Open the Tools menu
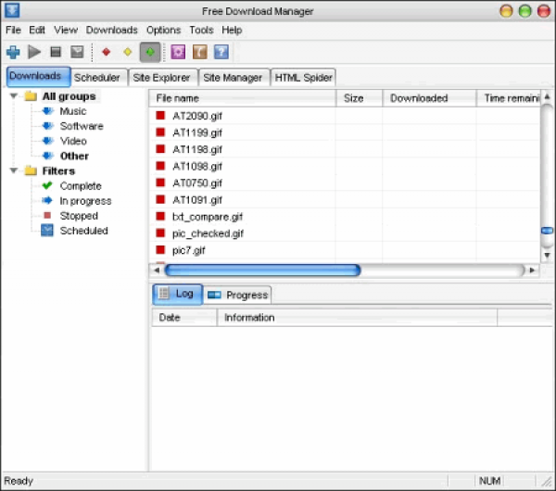The height and width of the screenshot is (491, 556). [x=201, y=31]
